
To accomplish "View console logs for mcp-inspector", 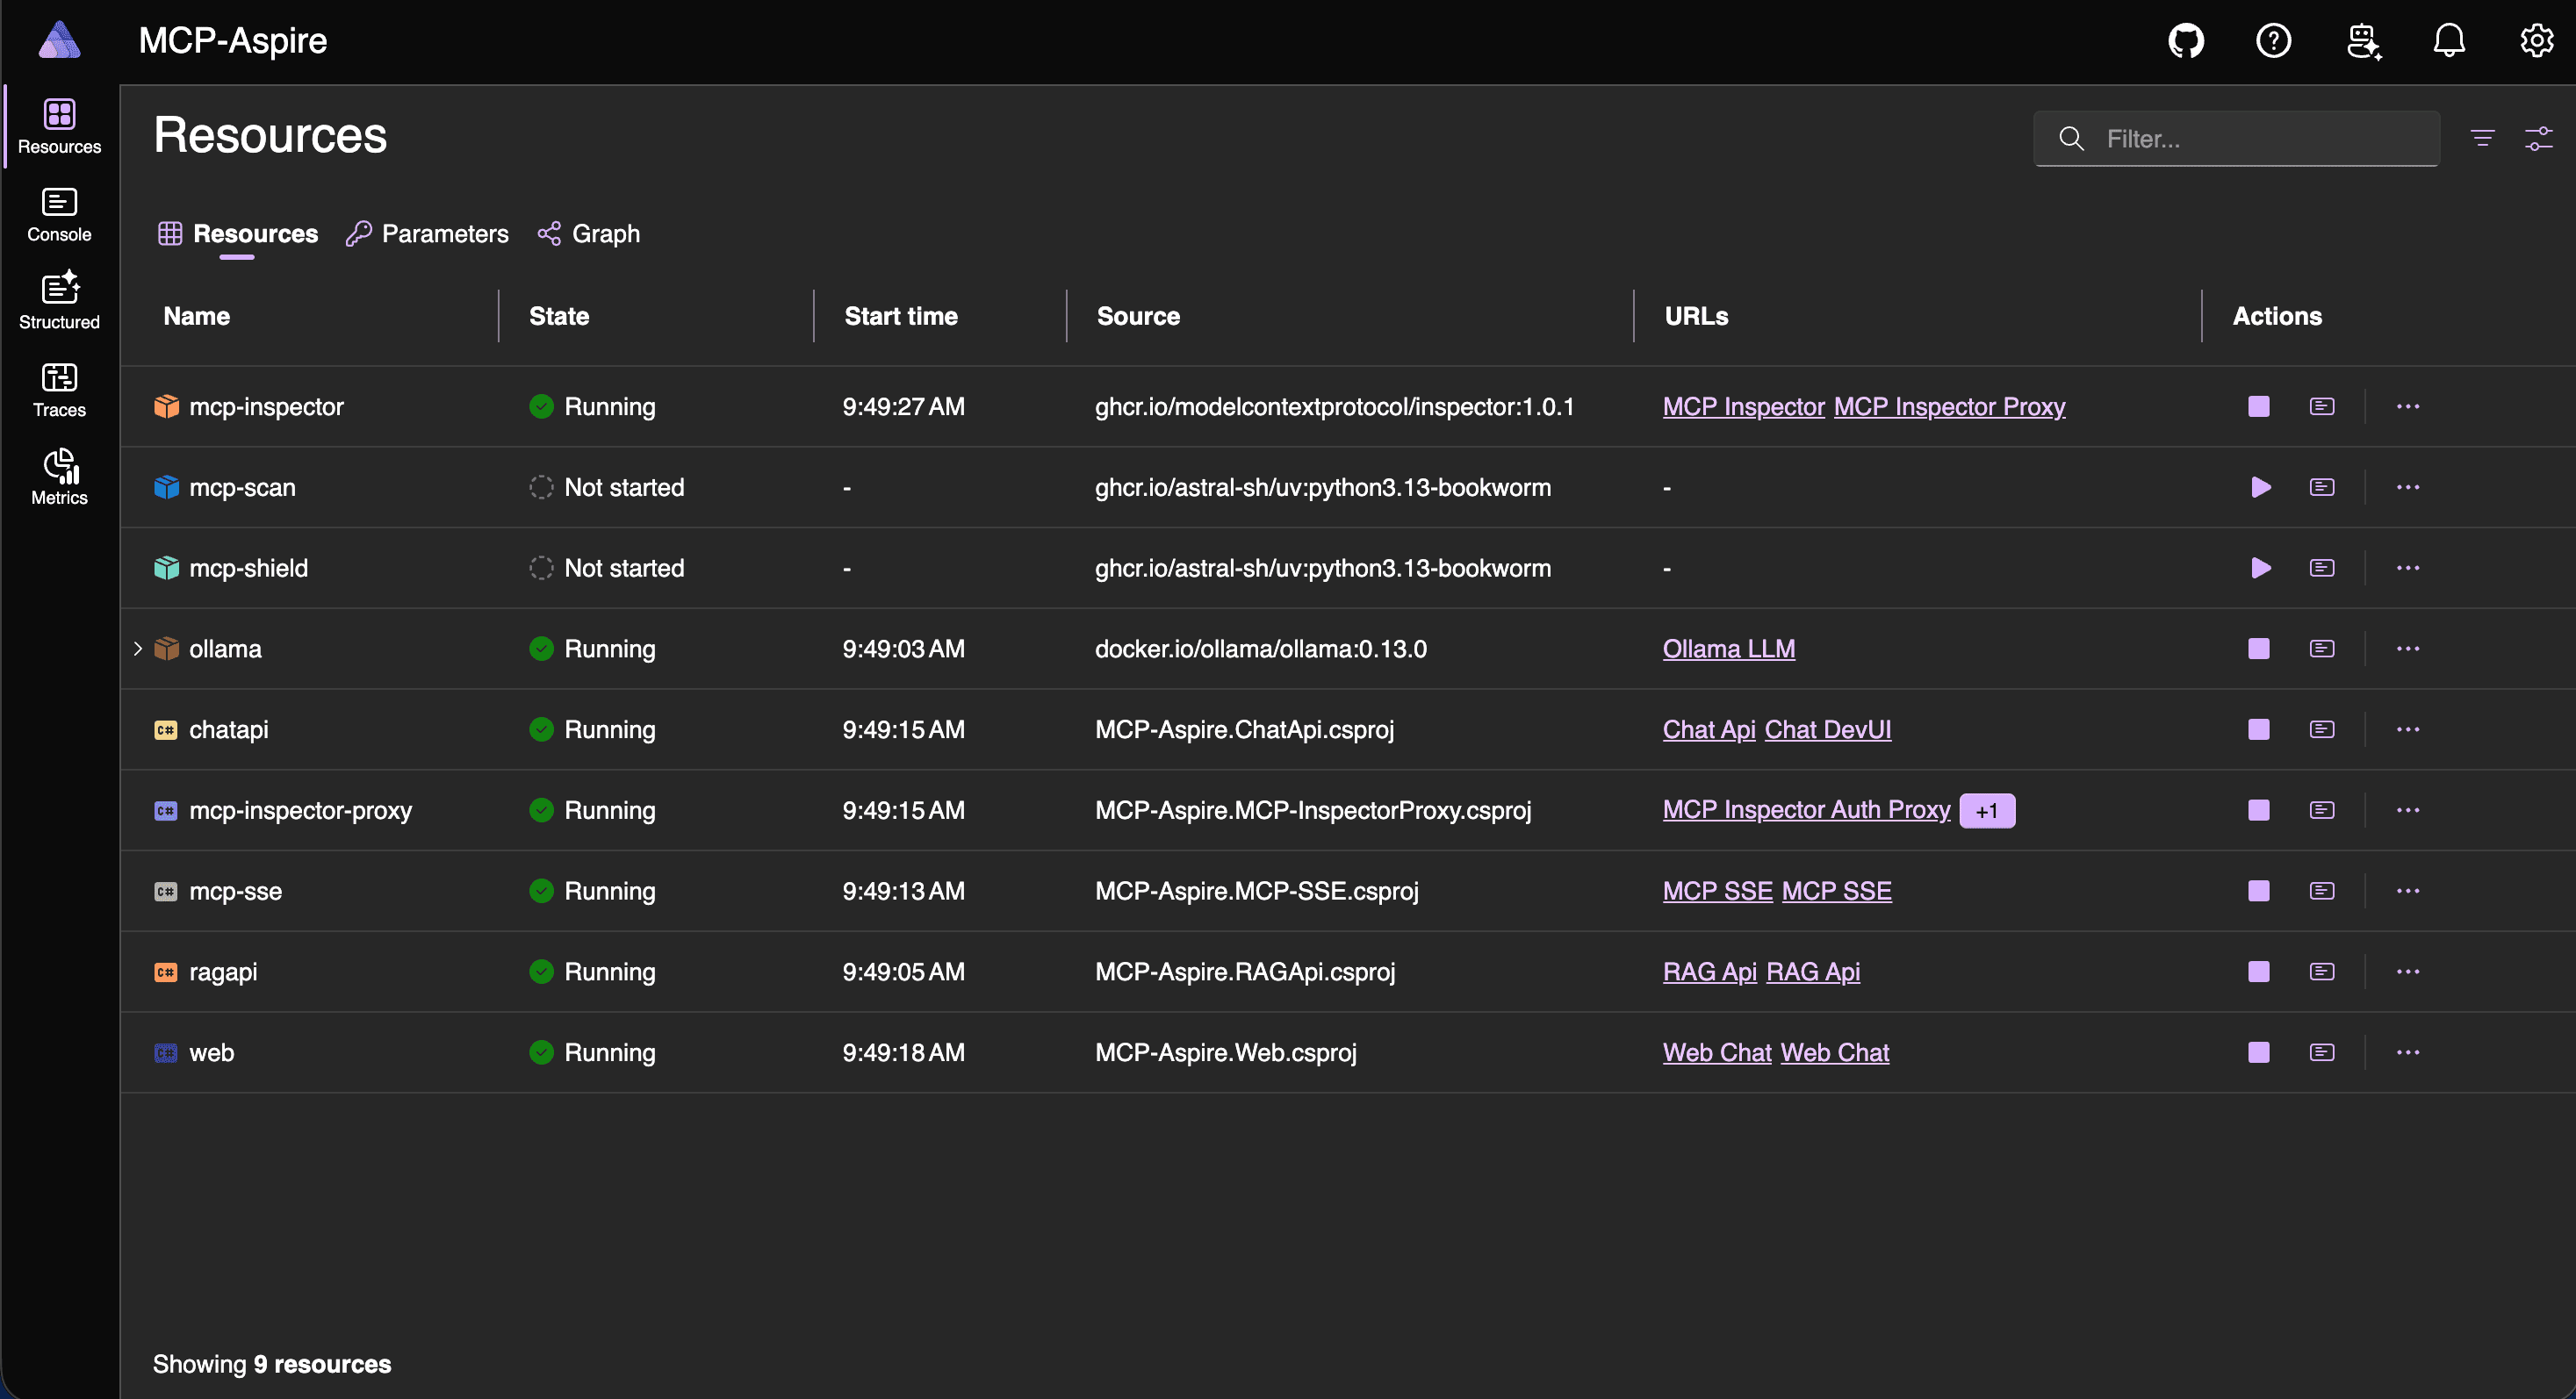I will [x=2322, y=406].
